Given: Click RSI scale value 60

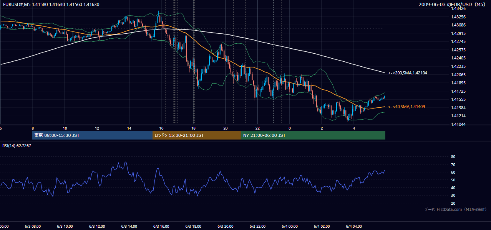Looking at the screenshot, I should tap(453, 172).
